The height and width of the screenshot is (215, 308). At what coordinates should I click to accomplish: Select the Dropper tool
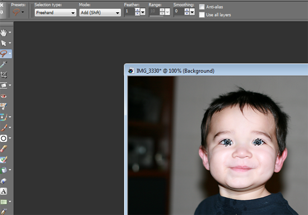3,64
